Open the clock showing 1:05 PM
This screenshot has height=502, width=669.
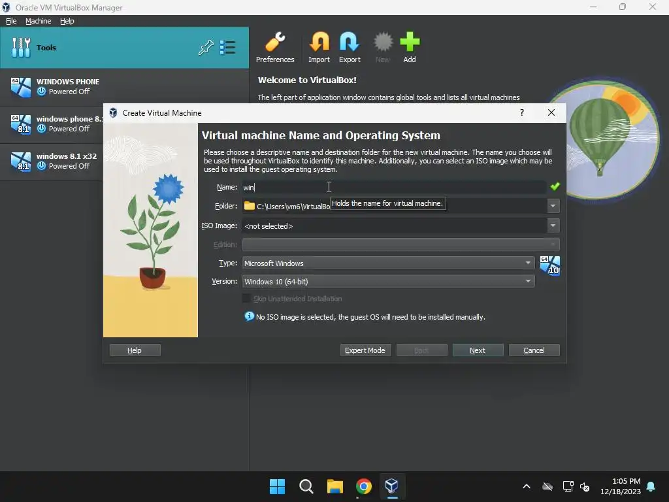[x=621, y=486]
